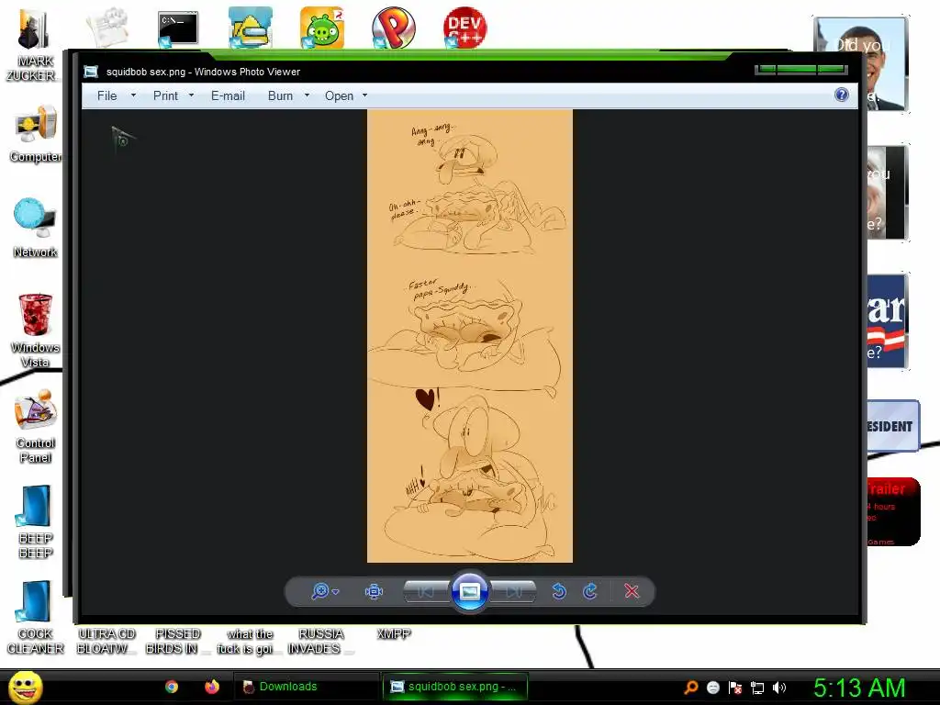Click the Photo Viewer title bar icon
This screenshot has height=705, width=940.
pos(91,72)
